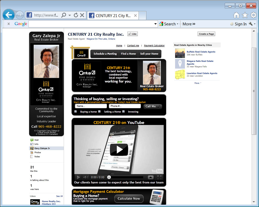Toggle fullscreen on the YouTube player

click(159, 177)
